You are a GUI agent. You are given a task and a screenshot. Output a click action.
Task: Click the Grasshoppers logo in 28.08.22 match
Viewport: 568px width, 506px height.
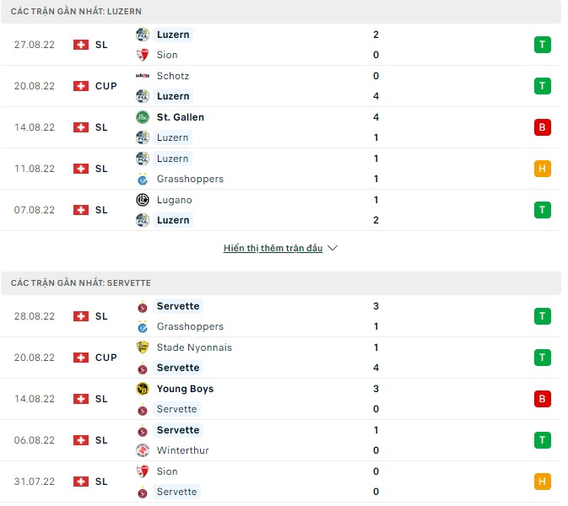tap(142, 326)
